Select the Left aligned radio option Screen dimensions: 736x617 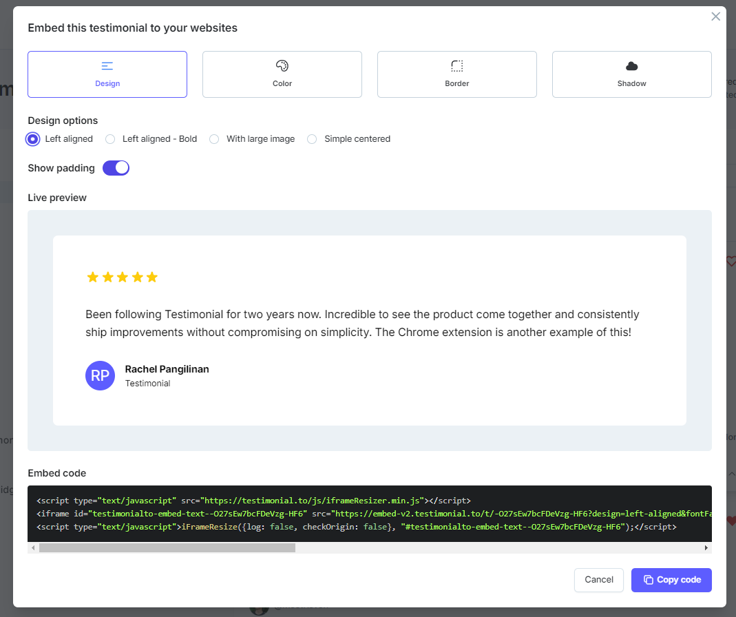(33, 139)
